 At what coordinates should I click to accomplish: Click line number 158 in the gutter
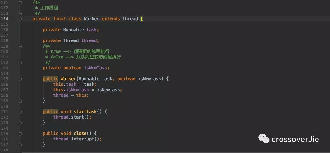4,40
